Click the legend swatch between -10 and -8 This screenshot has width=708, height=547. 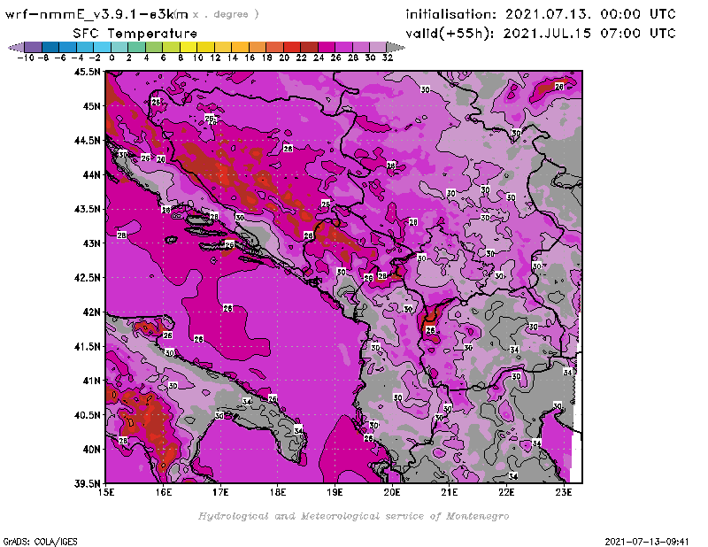coord(34,47)
